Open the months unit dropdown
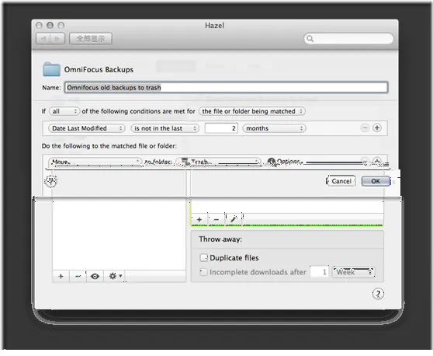433x356 pixels. pos(274,128)
